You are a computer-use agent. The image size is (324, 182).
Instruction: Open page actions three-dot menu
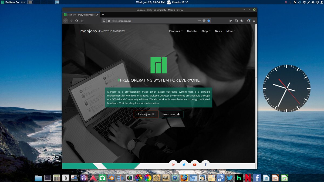pos(199,21)
